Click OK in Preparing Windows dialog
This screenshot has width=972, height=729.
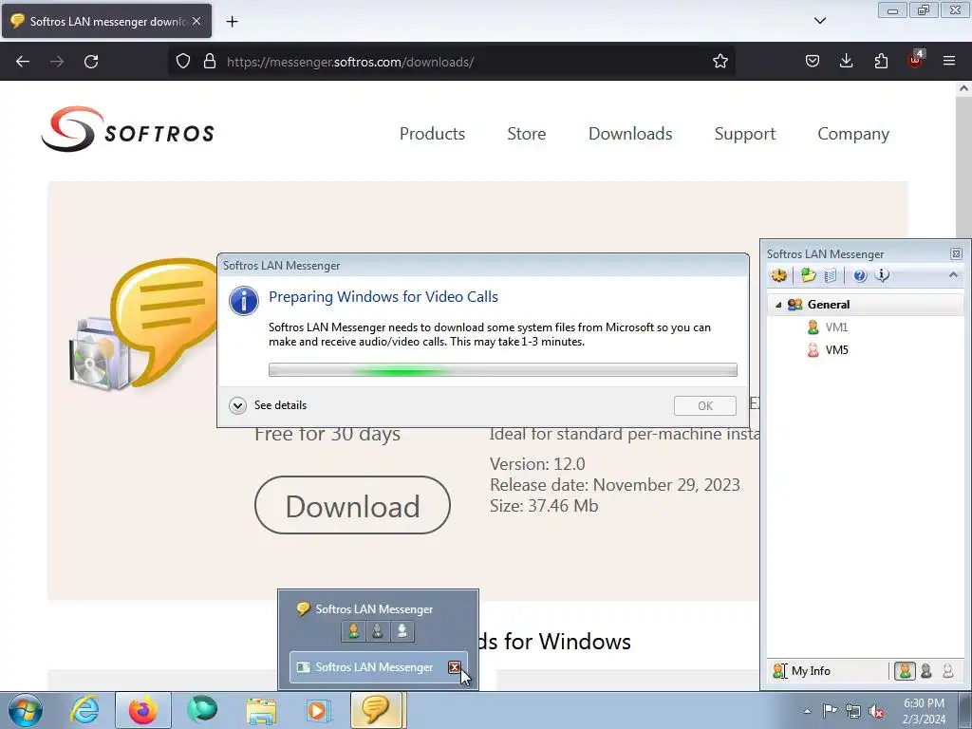click(705, 406)
